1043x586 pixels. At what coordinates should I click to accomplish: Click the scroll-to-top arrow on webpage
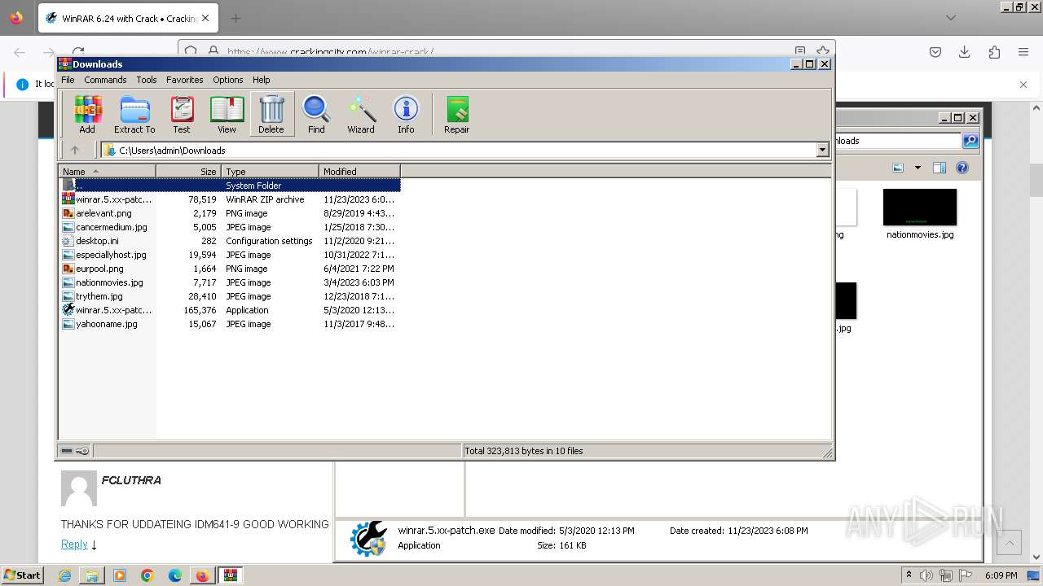[x=1009, y=543]
